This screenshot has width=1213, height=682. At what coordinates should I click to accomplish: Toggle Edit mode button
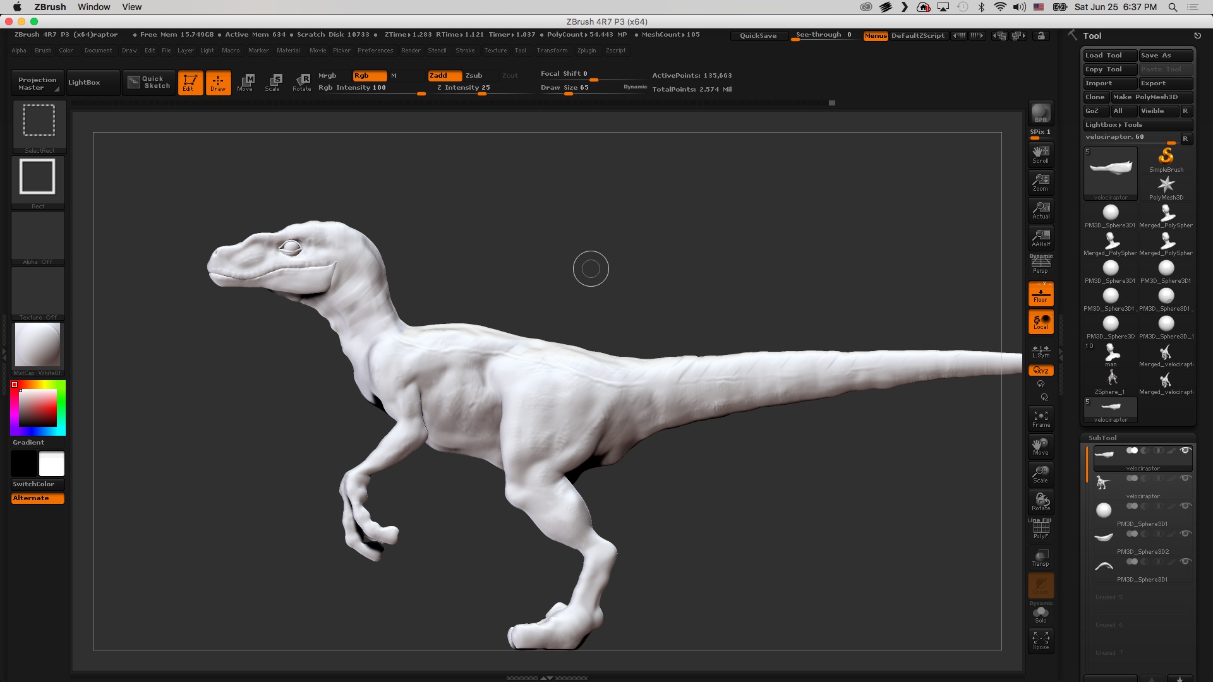coord(190,82)
